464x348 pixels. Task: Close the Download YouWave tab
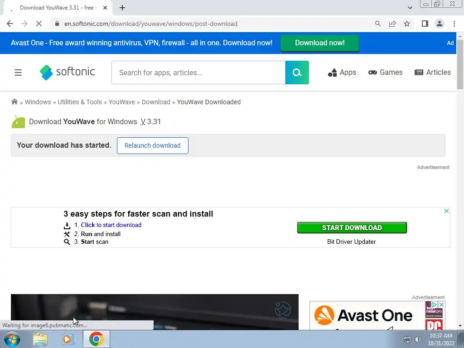[105, 8]
